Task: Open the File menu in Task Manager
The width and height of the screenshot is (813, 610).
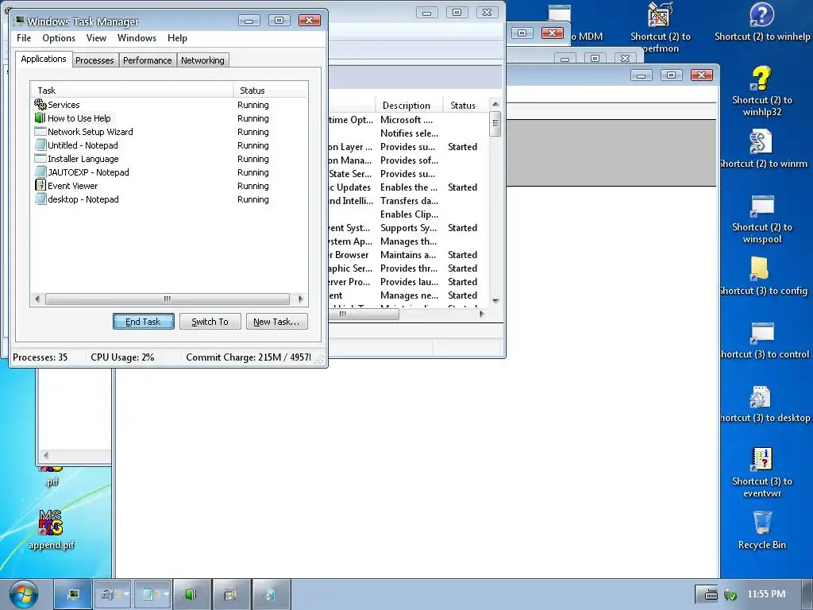Action: pyautogui.click(x=24, y=38)
